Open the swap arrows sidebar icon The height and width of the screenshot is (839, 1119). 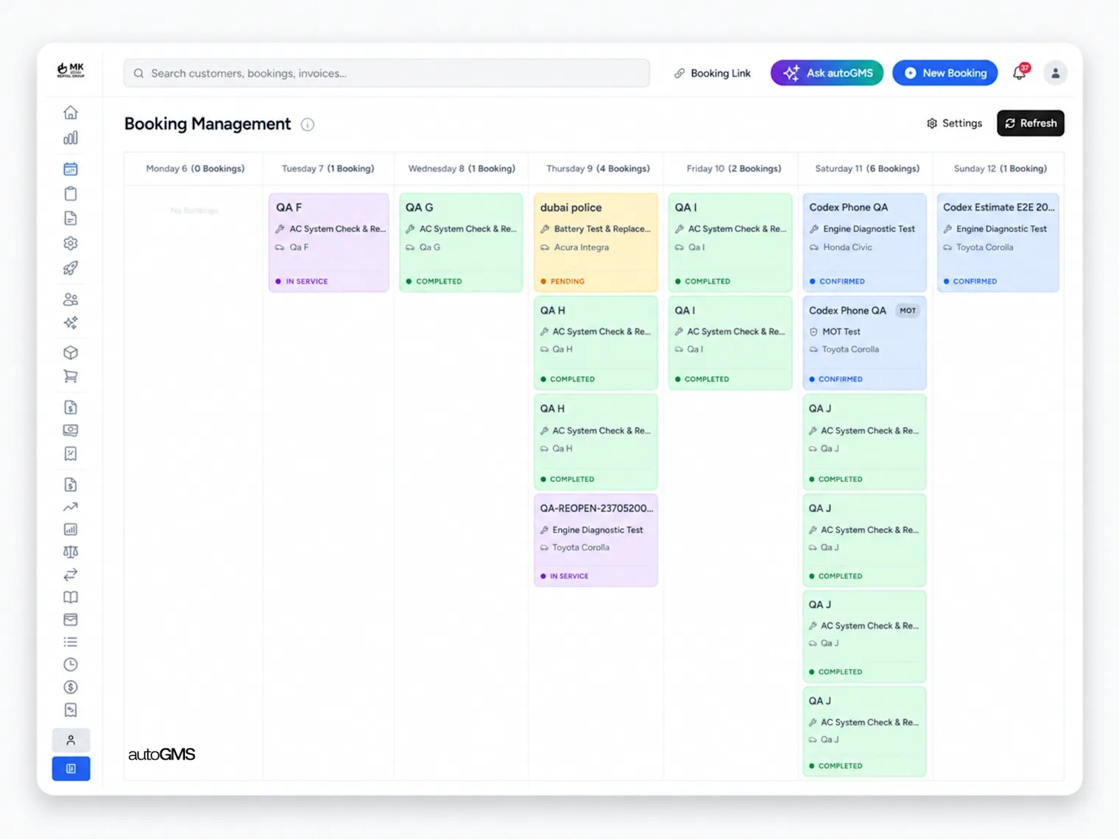(x=71, y=575)
